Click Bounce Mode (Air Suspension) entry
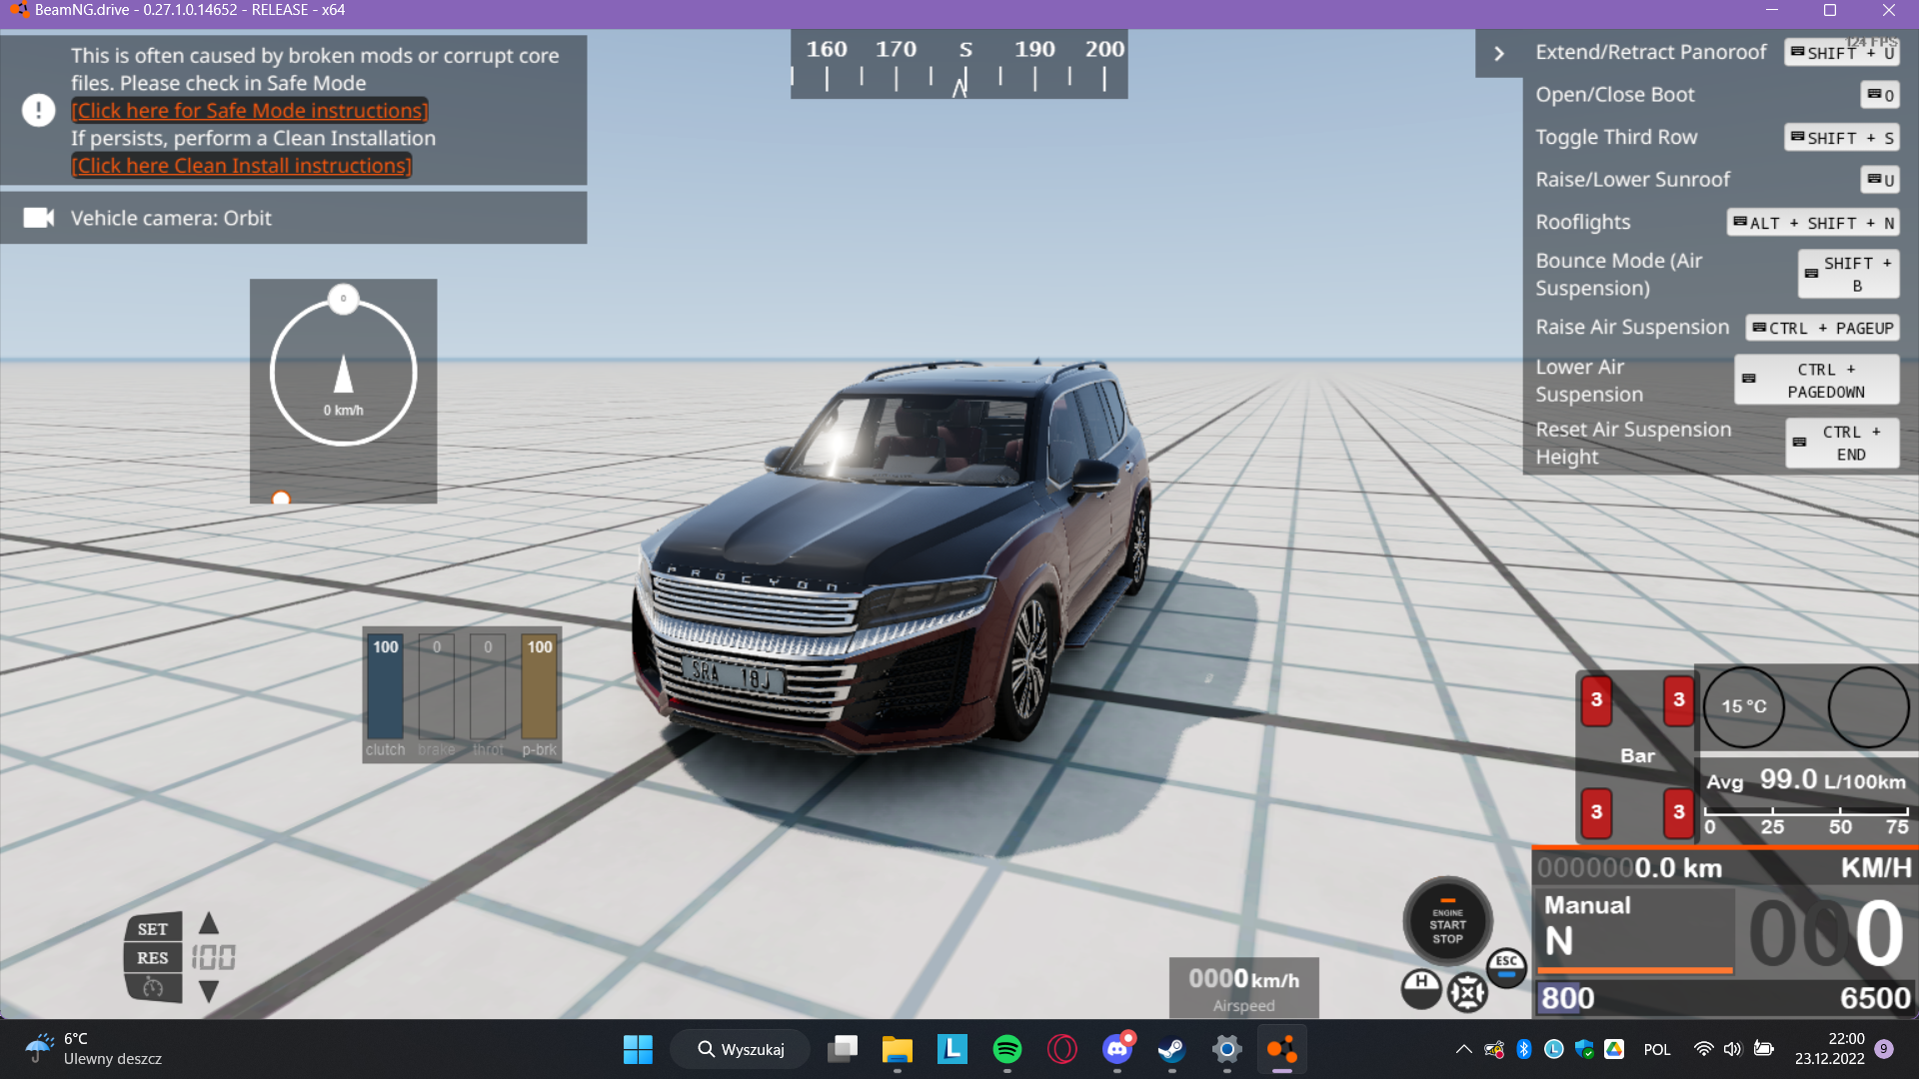 1716,274
